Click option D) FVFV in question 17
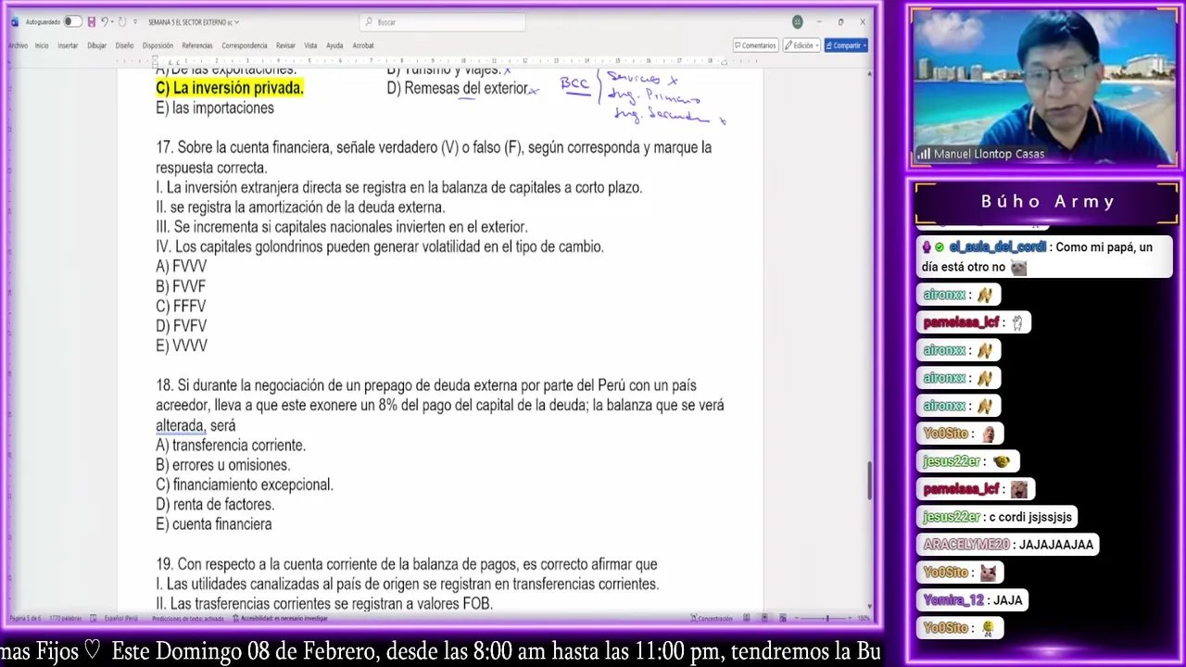Image resolution: width=1186 pixels, height=667 pixels. [x=182, y=326]
